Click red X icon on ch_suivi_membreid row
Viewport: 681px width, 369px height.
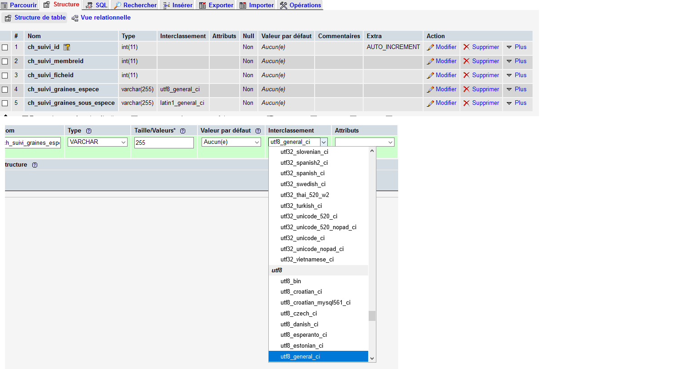(466, 61)
